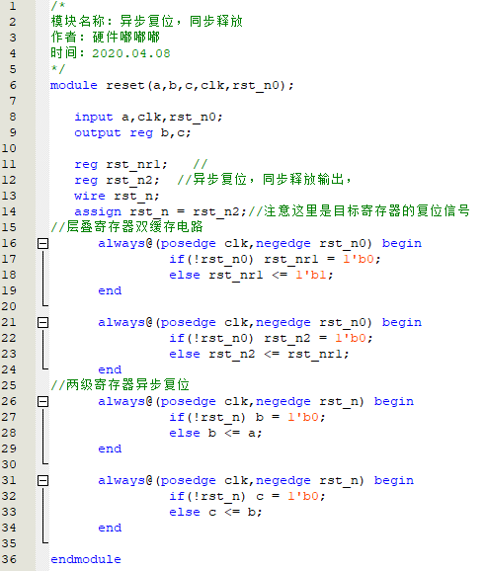
Task: Click 'rst_n2;' in the line 12 declaration
Action: click(x=133, y=180)
